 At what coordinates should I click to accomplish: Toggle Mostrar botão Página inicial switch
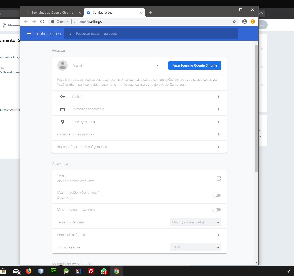(217, 195)
